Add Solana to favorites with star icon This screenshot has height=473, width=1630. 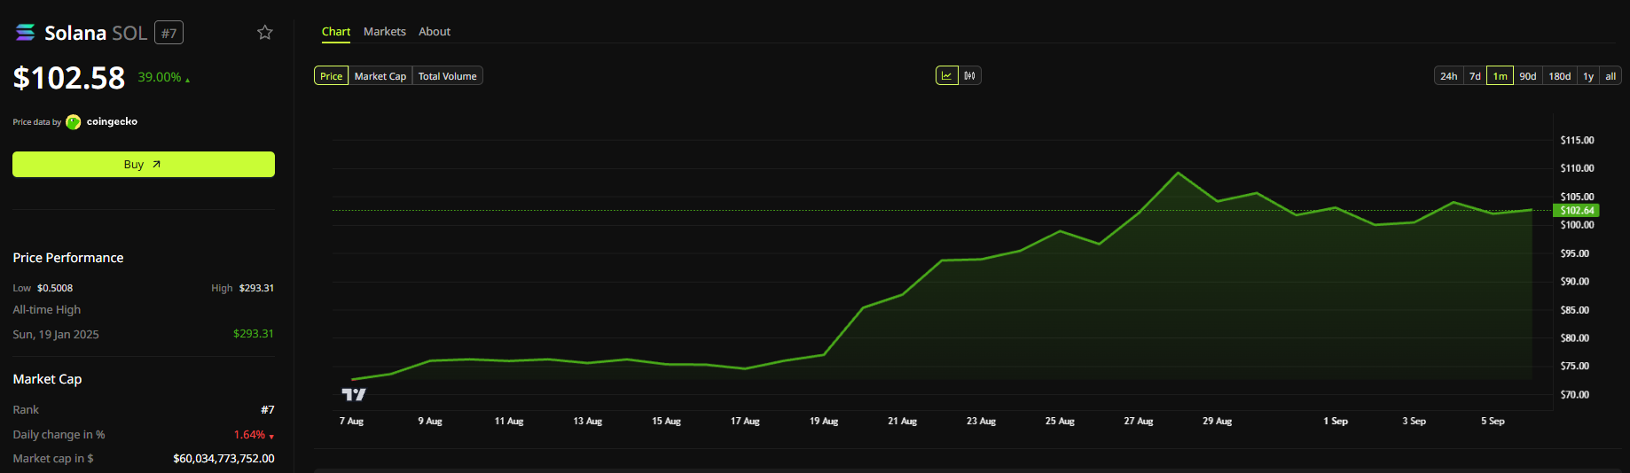coord(265,33)
